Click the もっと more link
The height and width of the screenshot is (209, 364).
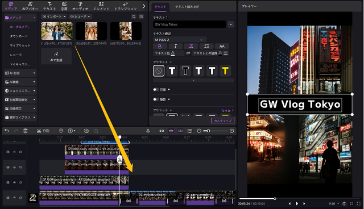227,111
